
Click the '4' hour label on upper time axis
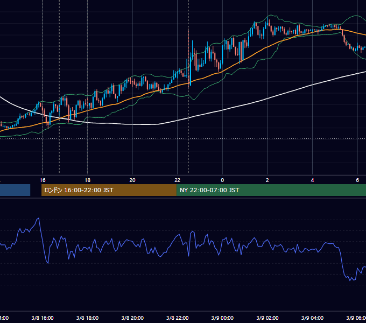click(312, 180)
